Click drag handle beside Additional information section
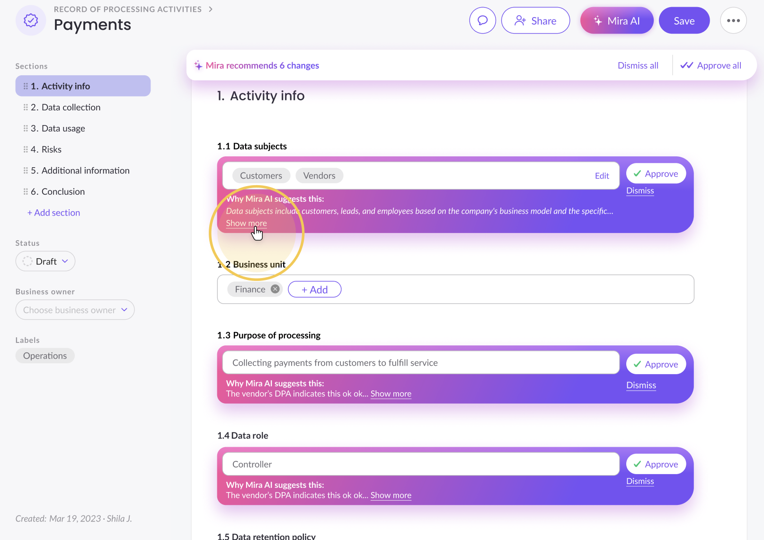Screen dimensions: 764x540 coord(26,171)
